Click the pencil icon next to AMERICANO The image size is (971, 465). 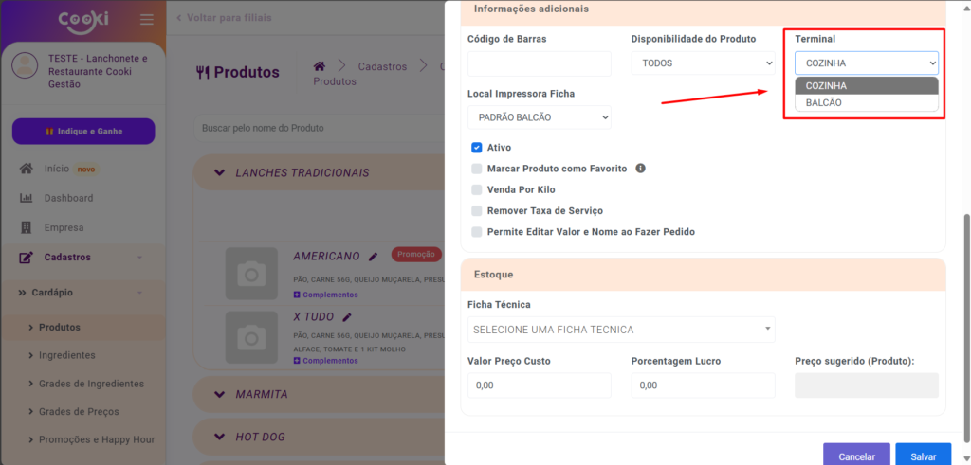coord(374,256)
